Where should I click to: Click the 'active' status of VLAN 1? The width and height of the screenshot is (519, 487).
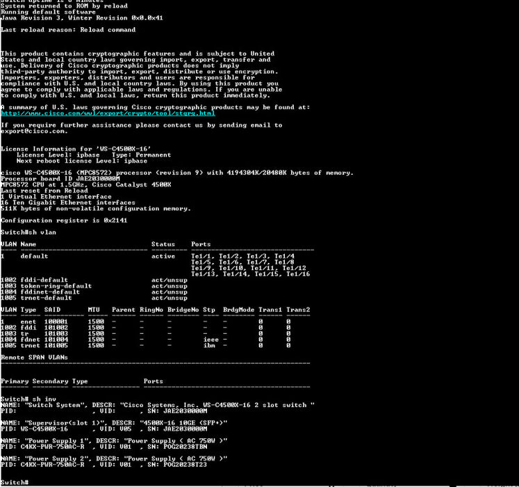(x=163, y=256)
